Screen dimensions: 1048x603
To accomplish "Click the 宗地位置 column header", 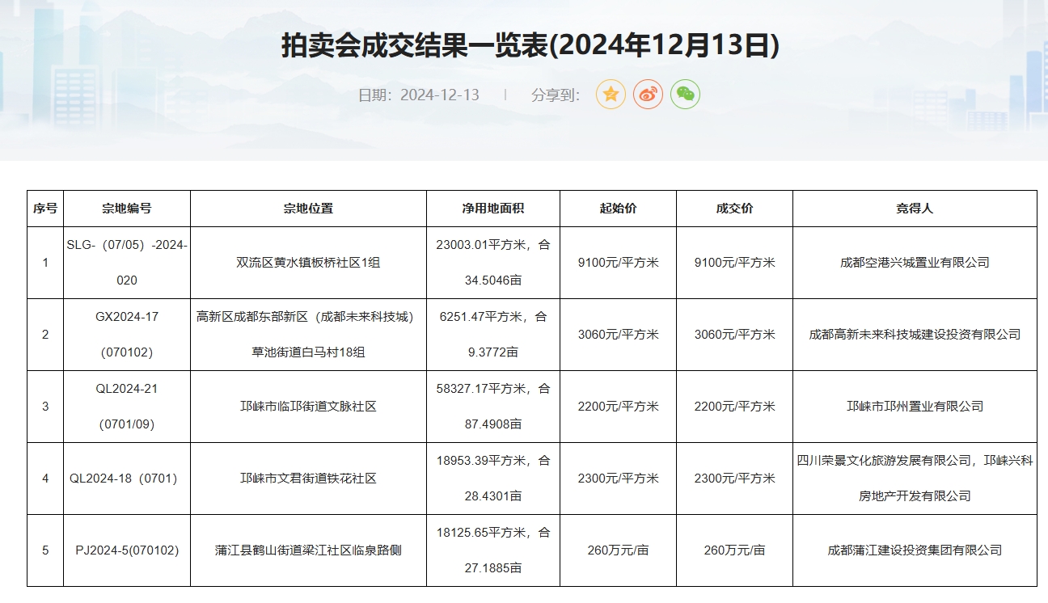I will [x=308, y=209].
